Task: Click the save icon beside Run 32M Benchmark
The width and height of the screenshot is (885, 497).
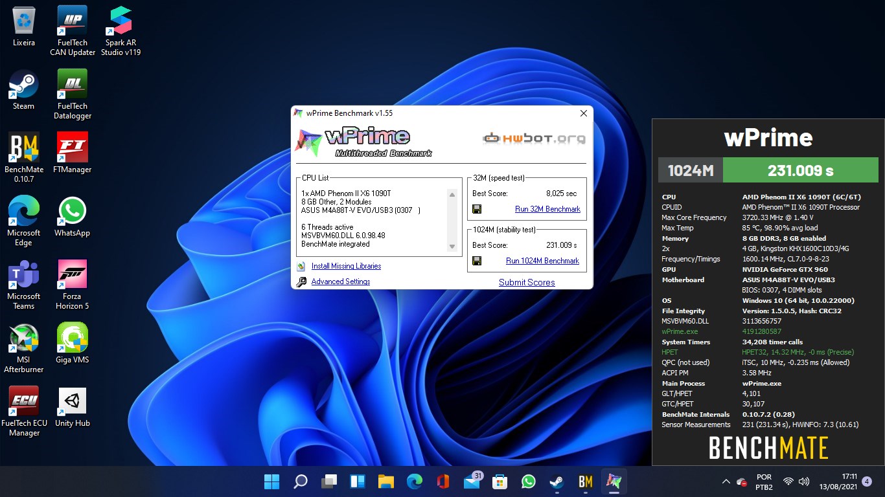Action: (477, 209)
